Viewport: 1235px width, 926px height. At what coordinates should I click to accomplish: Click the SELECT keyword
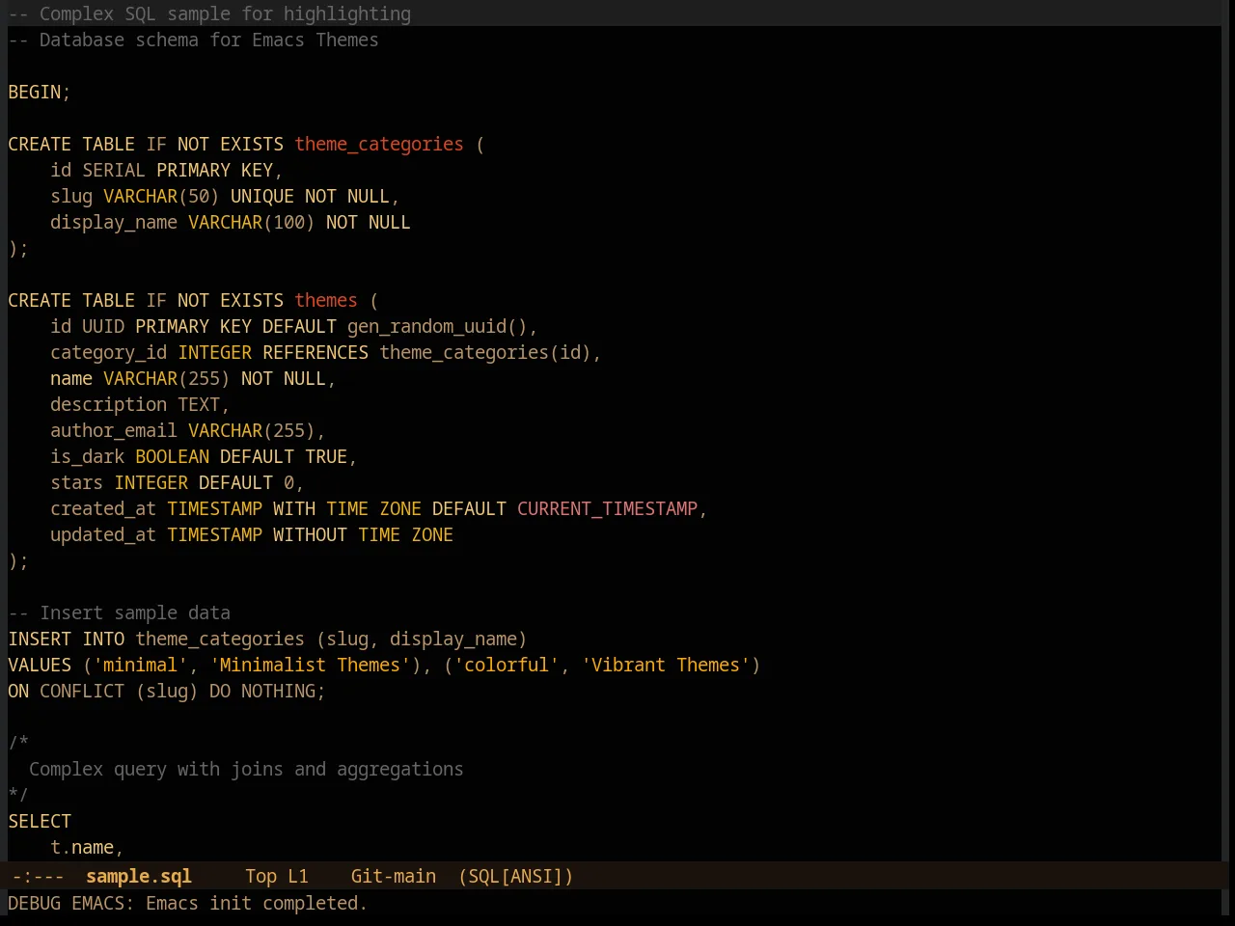click(x=40, y=821)
